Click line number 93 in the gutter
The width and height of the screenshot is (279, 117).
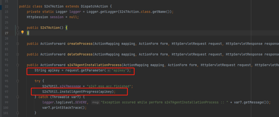tap(6, 70)
